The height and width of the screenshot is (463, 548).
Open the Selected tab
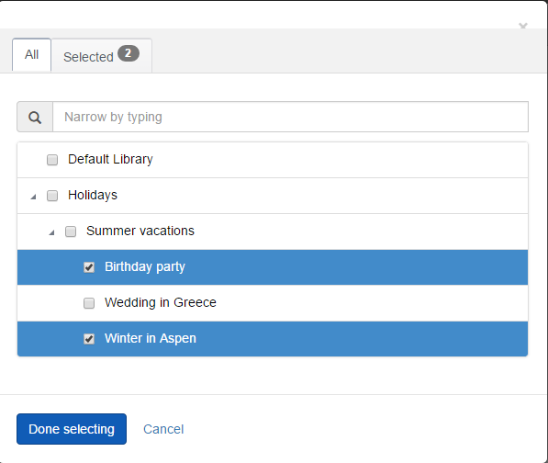[102, 56]
